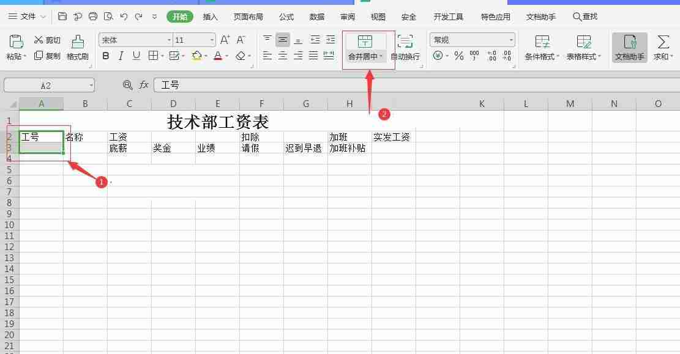Paste clipboard contents with 粘贴

coord(16,47)
